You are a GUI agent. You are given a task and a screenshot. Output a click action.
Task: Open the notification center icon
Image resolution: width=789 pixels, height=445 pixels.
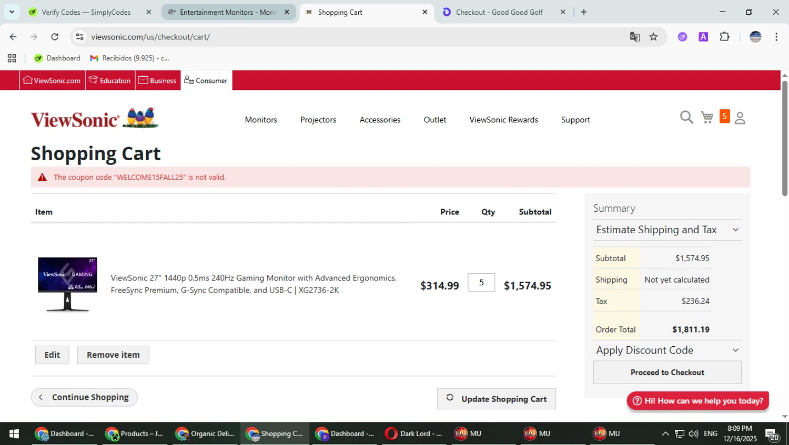tap(772, 434)
